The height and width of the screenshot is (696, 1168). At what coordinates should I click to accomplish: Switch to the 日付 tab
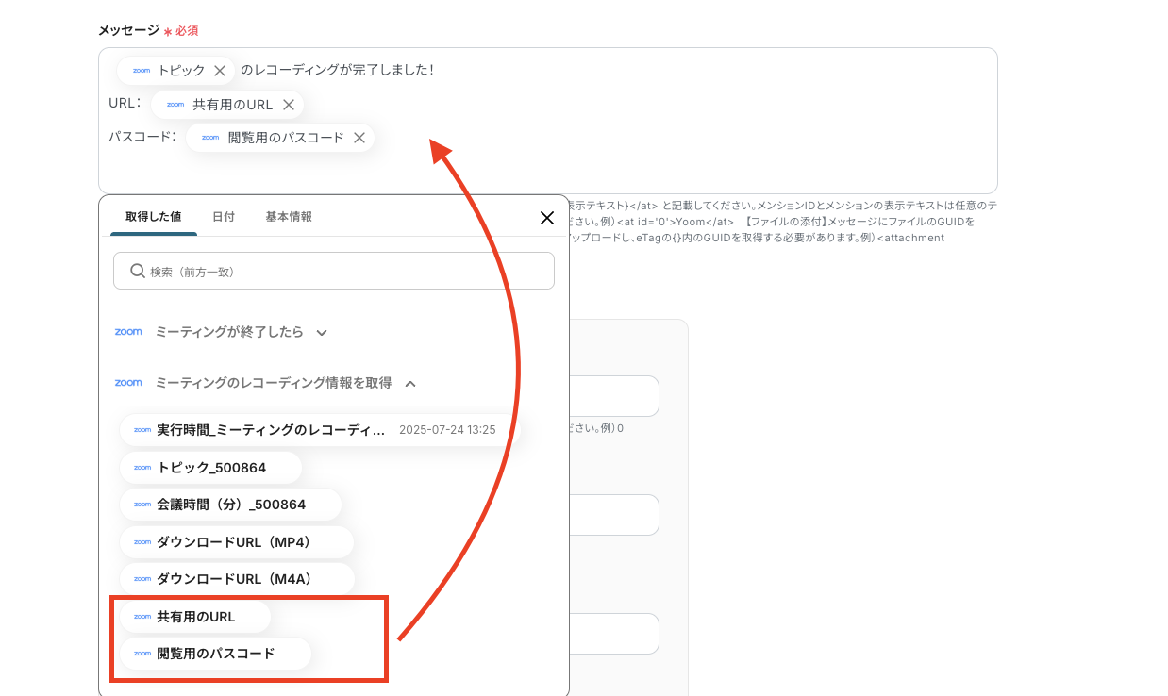(224, 216)
